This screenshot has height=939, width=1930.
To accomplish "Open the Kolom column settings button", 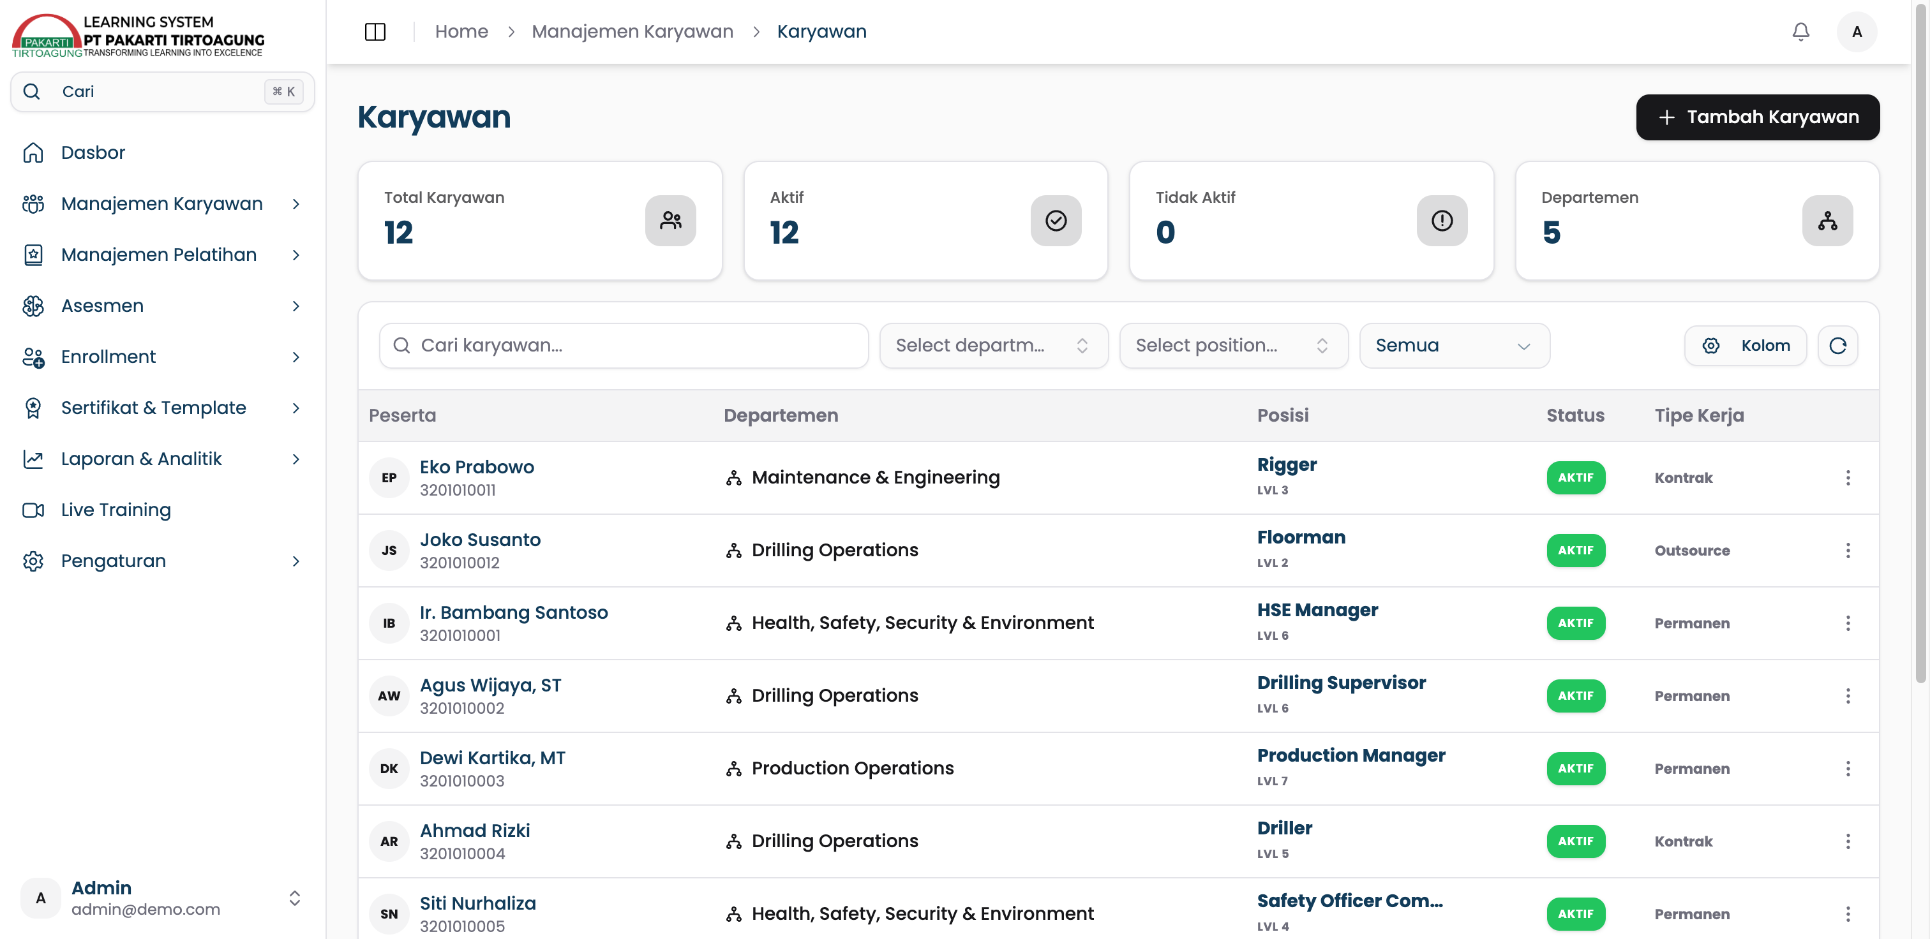I will coord(1745,345).
